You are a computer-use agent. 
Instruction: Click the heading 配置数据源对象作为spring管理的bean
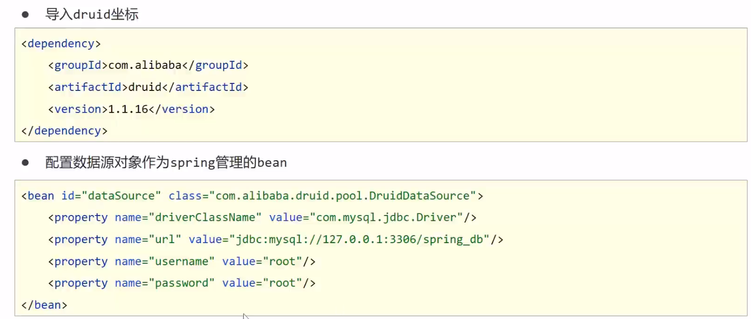click(x=166, y=163)
